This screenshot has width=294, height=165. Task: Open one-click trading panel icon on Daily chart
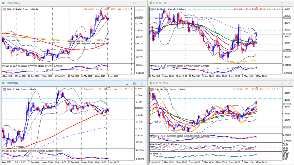[x=4, y=9]
